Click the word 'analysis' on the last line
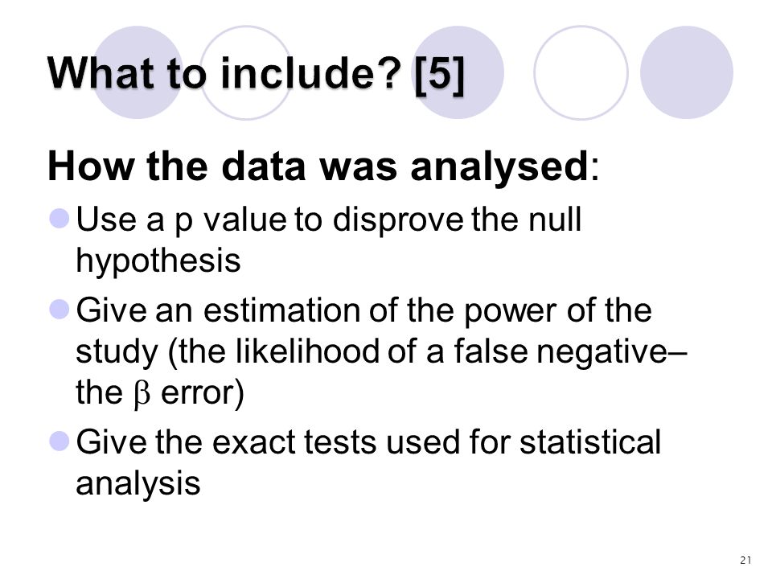 138,483
